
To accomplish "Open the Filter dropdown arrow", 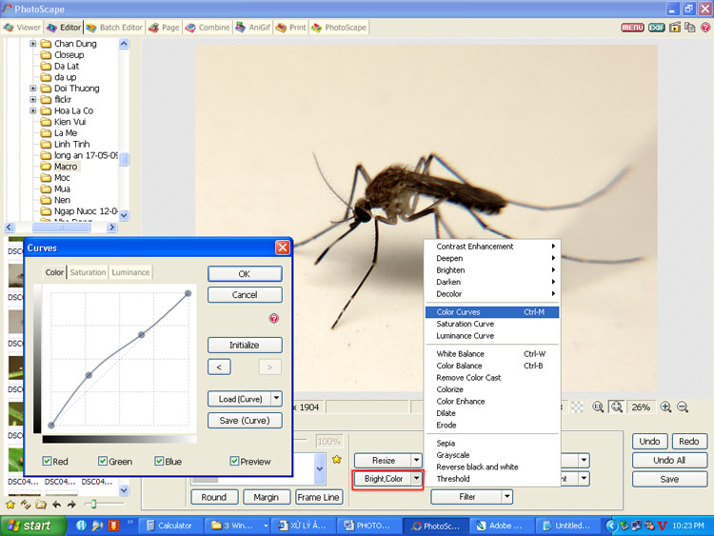I will point(507,497).
